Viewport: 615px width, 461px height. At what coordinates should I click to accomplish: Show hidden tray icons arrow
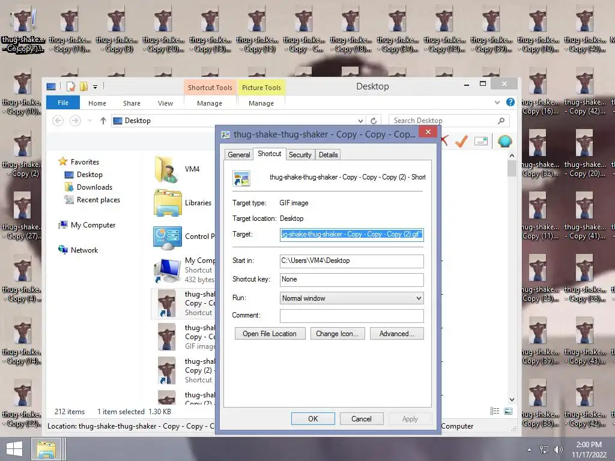click(x=530, y=450)
